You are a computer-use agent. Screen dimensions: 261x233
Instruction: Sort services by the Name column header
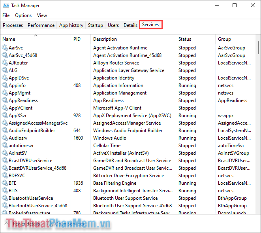click(36, 39)
